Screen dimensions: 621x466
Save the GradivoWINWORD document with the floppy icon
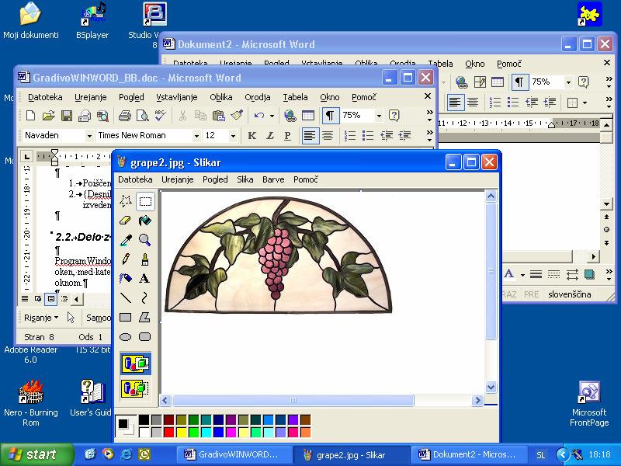click(x=67, y=115)
